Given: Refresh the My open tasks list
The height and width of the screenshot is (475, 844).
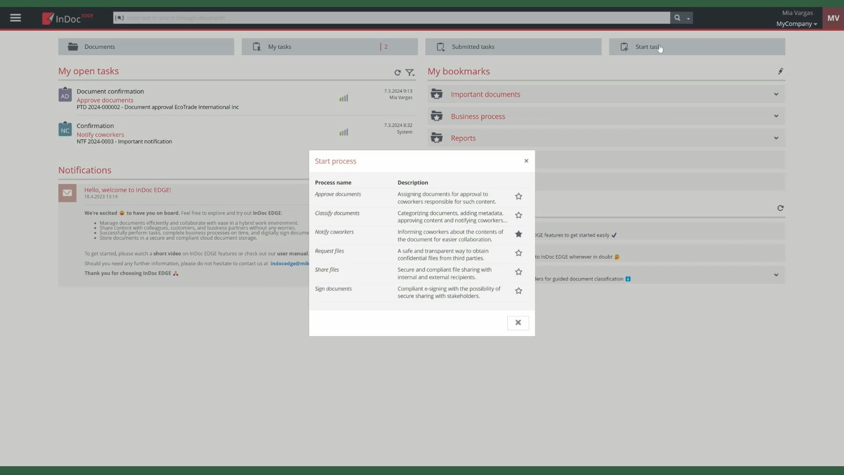Looking at the screenshot, I should coord(397,73).
